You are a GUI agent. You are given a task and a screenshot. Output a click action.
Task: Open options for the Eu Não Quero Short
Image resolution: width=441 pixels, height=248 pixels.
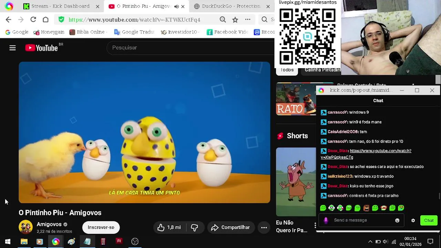point(315,226)
